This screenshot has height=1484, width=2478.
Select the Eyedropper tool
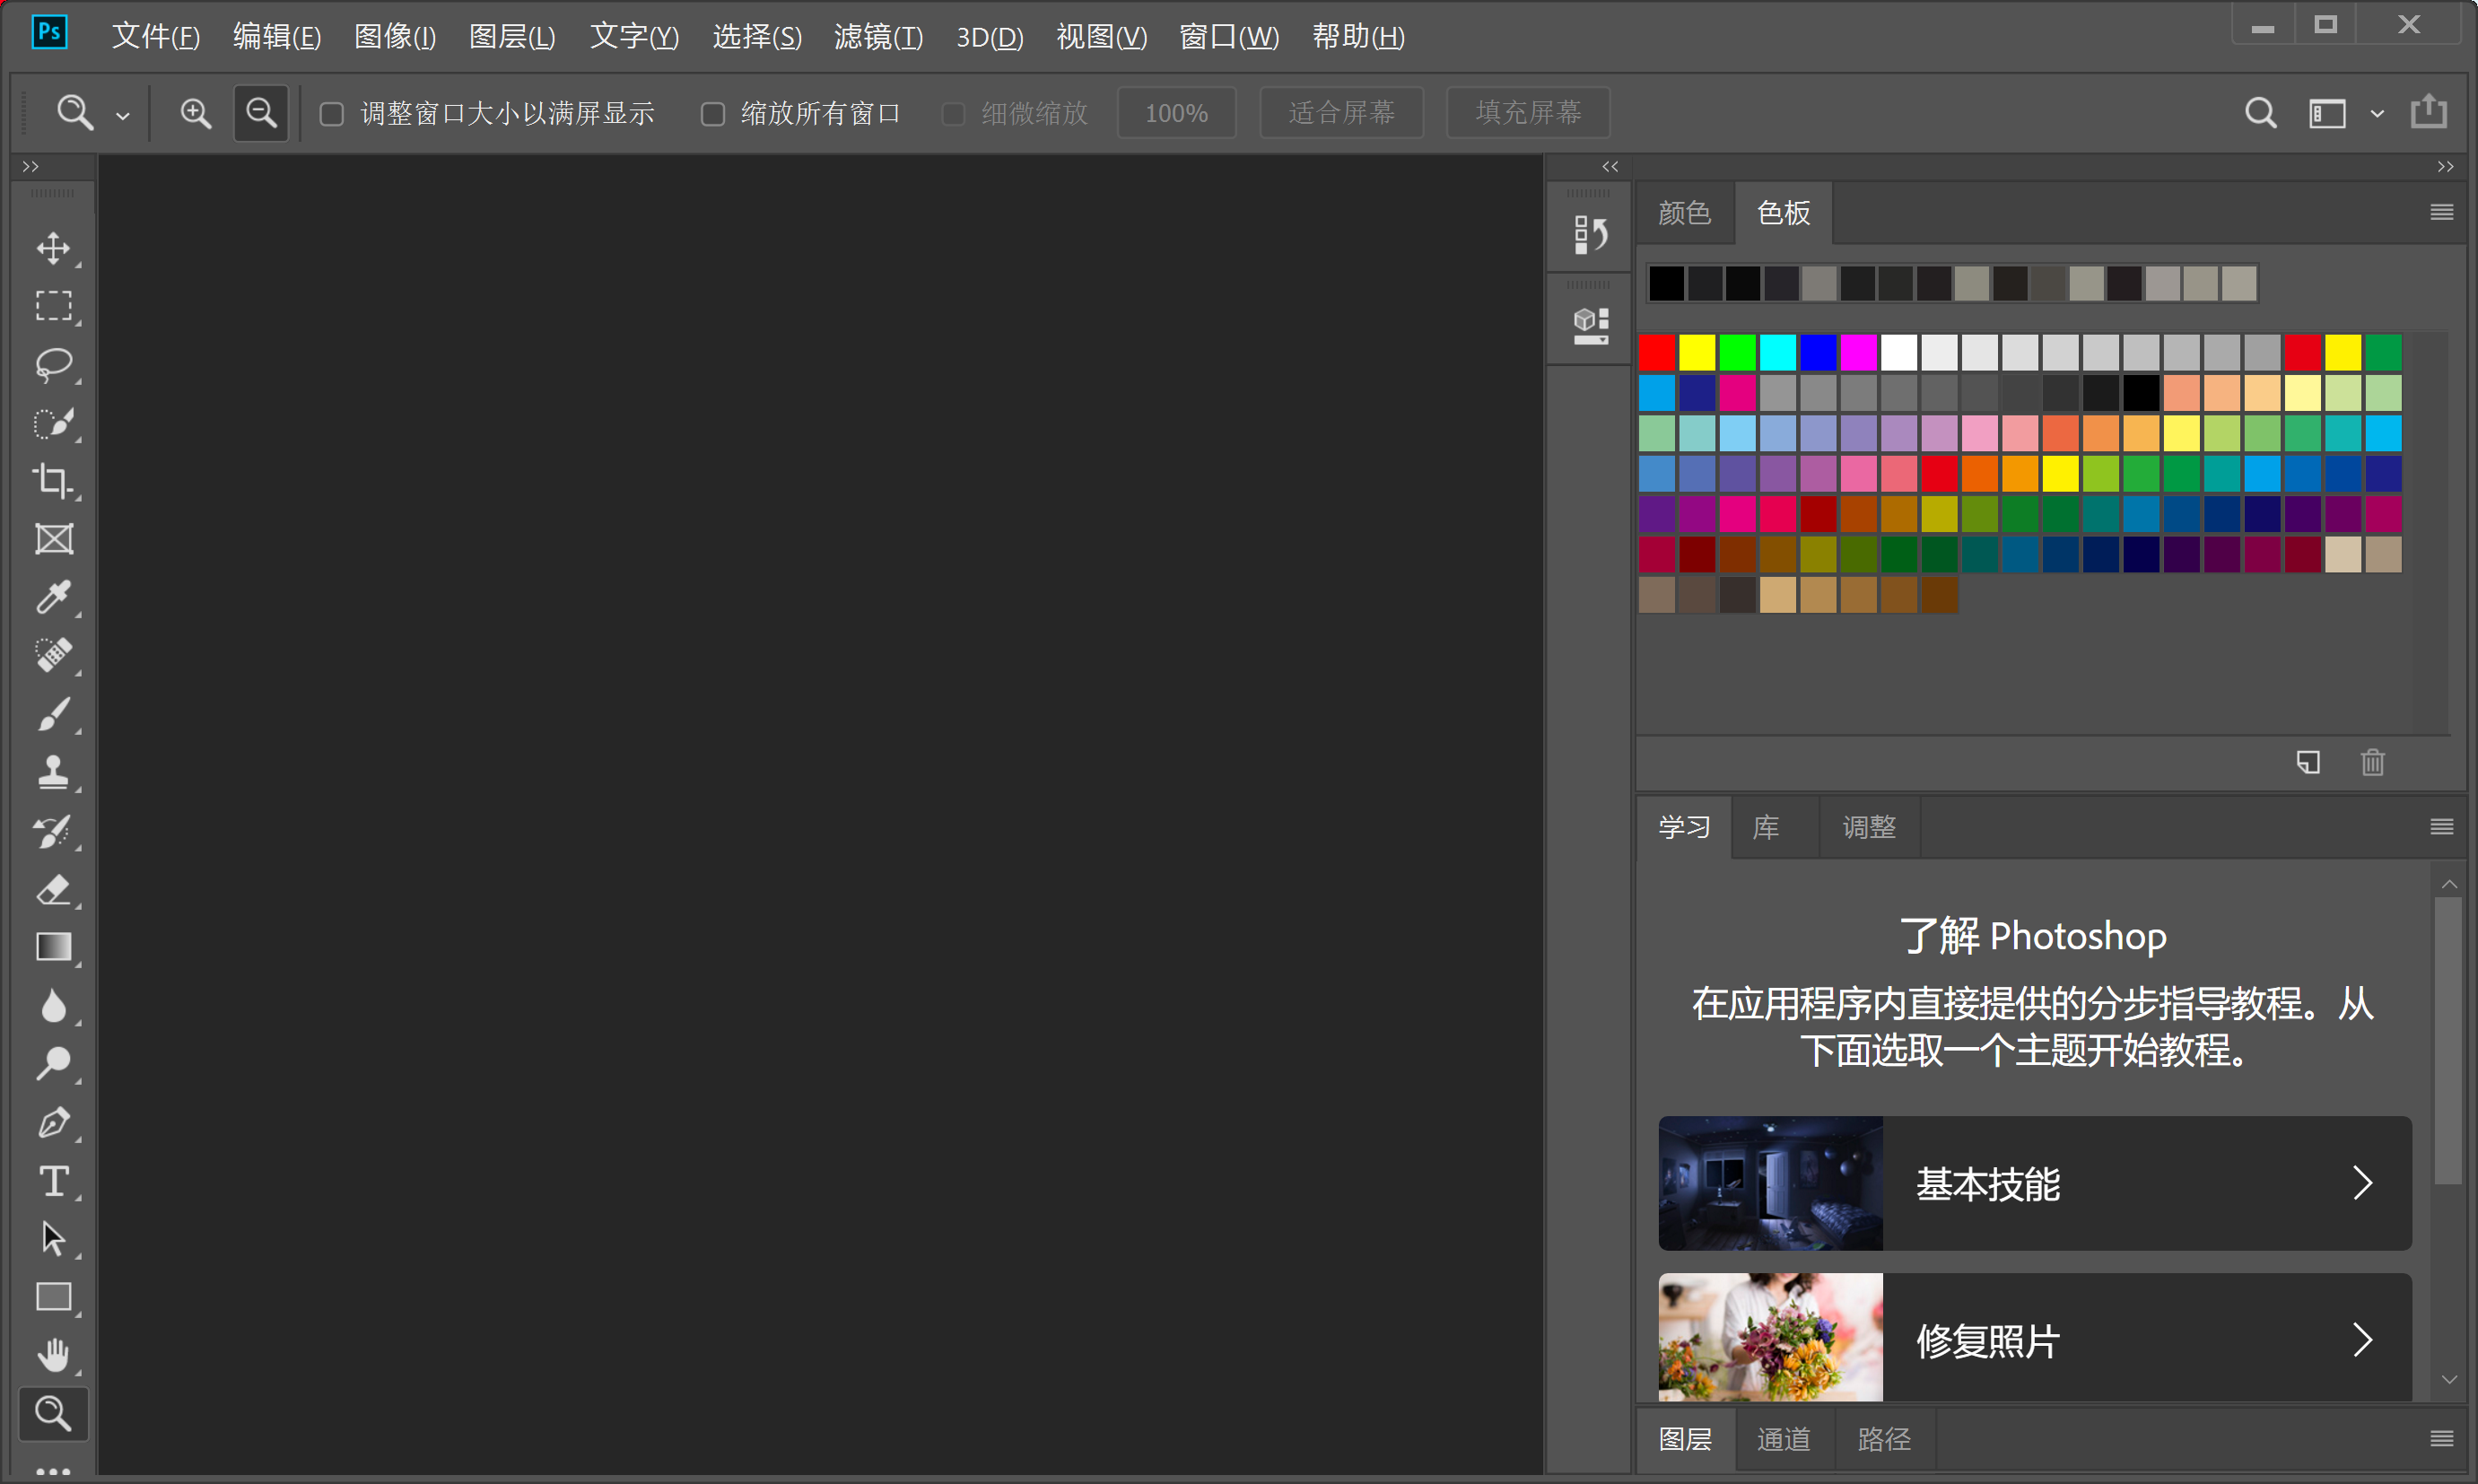(x=53, y=597)
